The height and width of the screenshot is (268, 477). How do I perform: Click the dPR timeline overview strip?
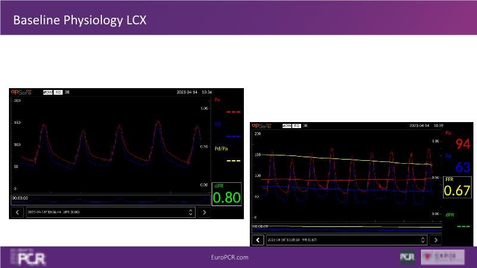pos(110,200)
